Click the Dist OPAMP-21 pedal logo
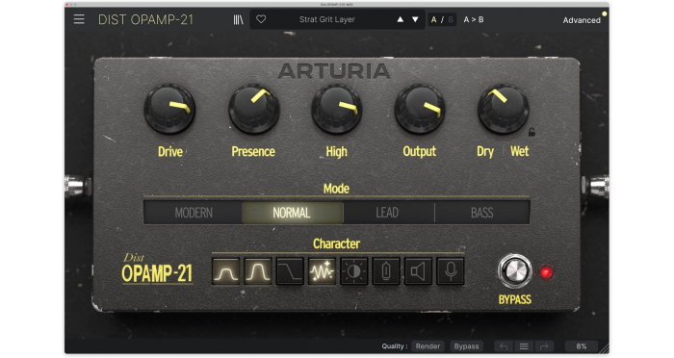674x358 pixels. click(157, 269)
